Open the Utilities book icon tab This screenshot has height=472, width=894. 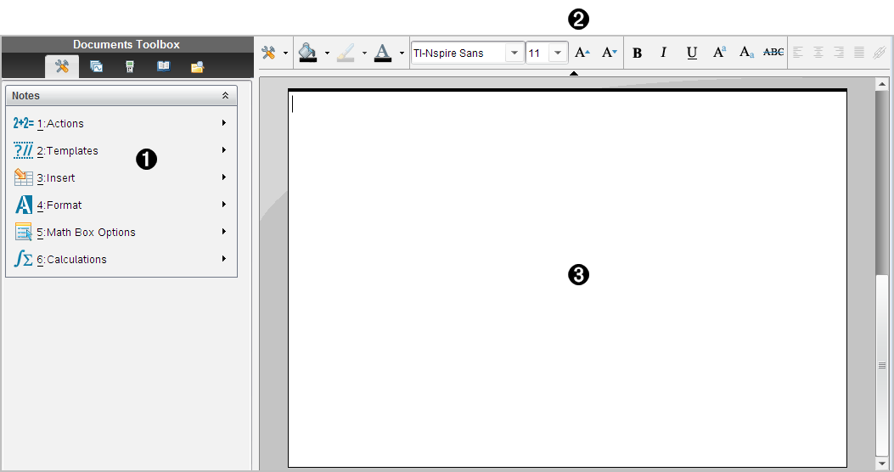[x=163, y=66]
